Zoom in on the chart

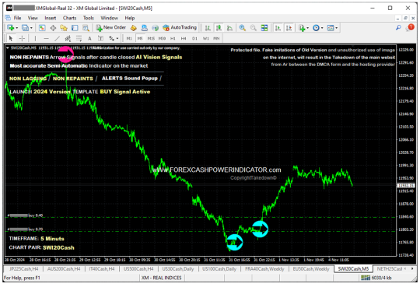pyautogui.click(x=243, y=28)
